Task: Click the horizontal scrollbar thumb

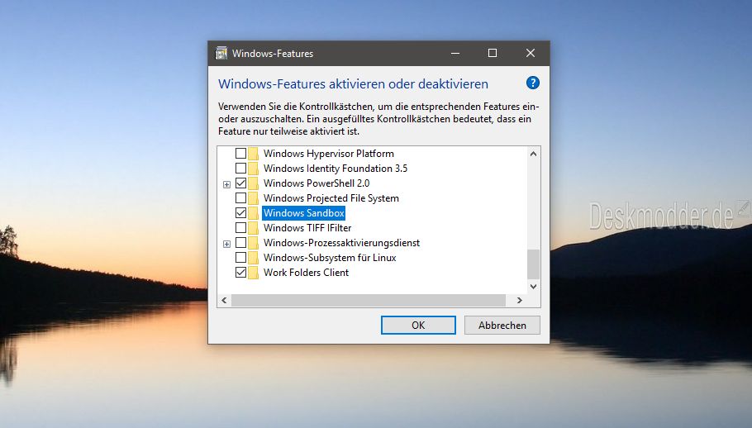Action: point(369,300)
